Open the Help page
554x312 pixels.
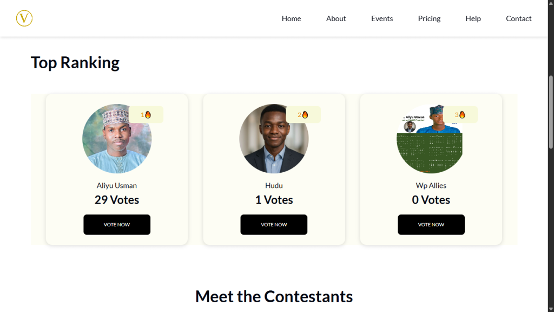pyautogui.click(x=473, y=18)
